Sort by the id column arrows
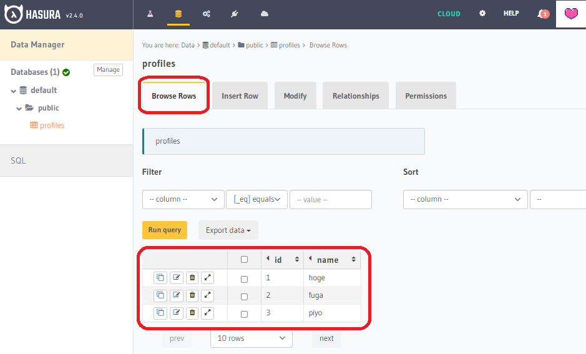Viewport: 586px width, 354px height. (x=296, y=260)
